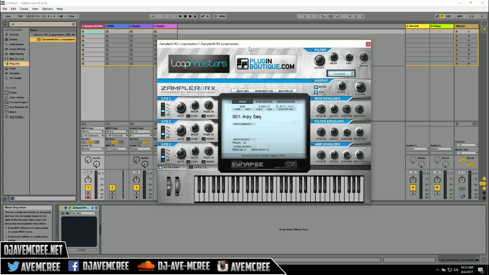Open the Create menu
The image size is (489, 275).
24,9
